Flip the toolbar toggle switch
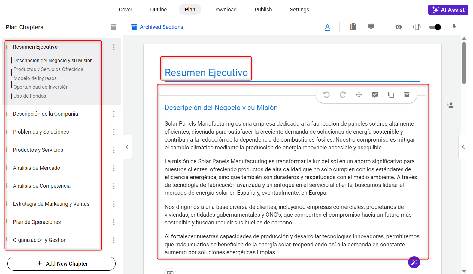The image size is (473, 274). coord(435,27)
